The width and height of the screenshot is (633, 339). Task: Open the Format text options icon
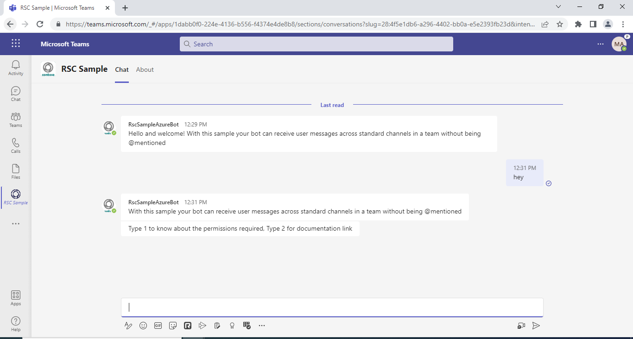coord(128,326)
